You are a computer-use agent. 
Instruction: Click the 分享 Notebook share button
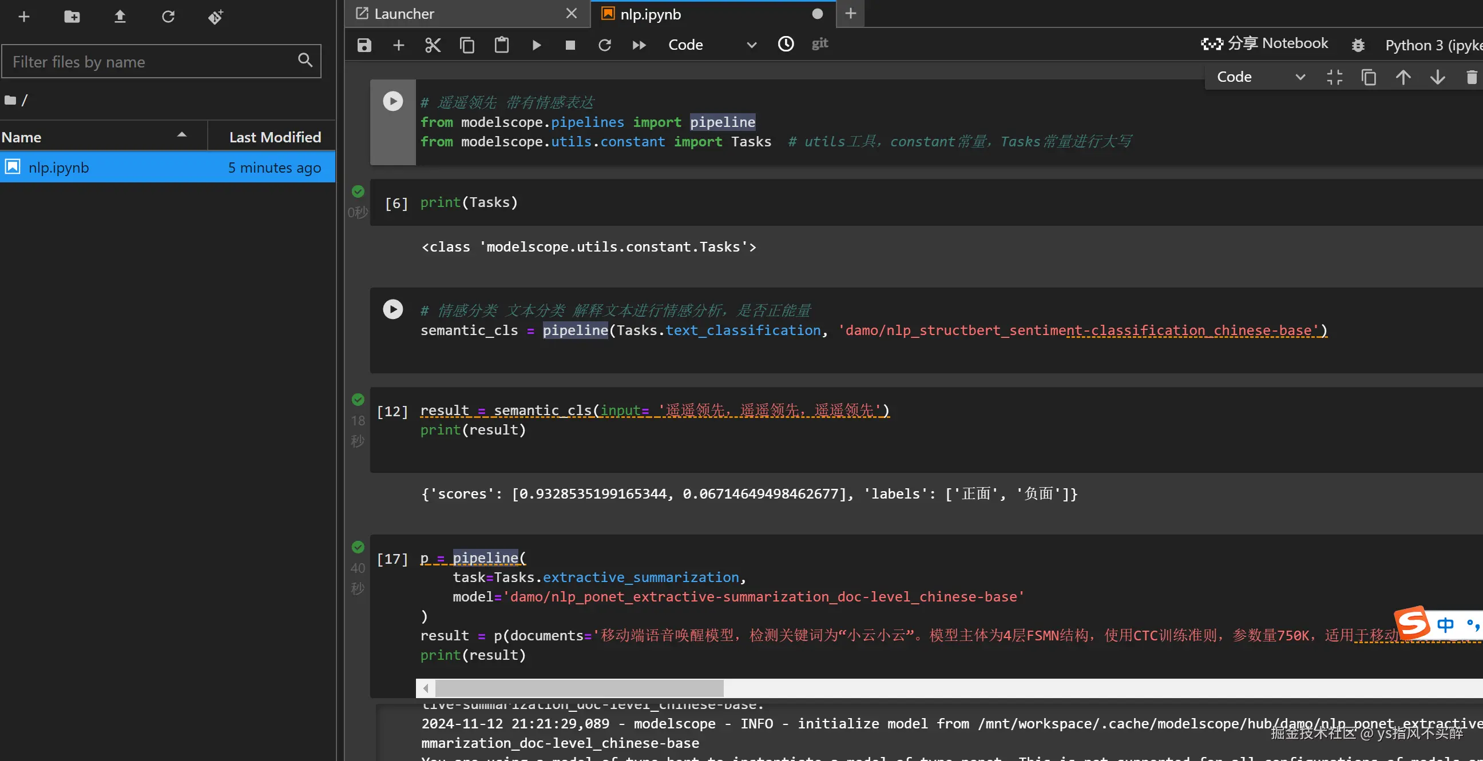click(1264, 43)
